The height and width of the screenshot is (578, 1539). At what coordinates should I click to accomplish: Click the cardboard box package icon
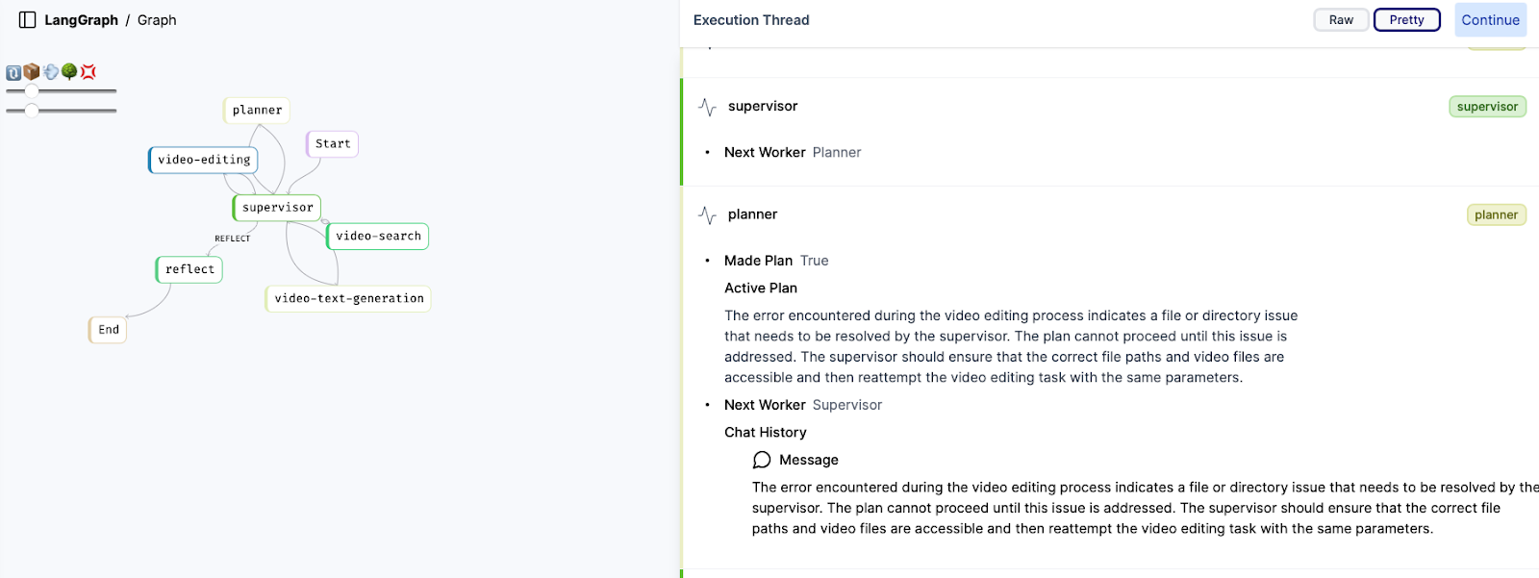pos(32,72)
